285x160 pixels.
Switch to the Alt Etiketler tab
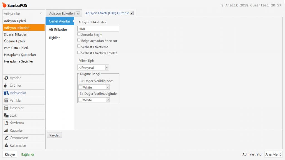(x=58, y=30)
